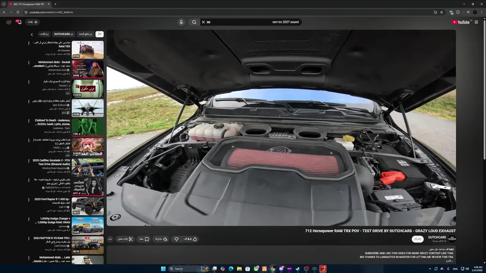Open Discord from the taskbar
486x273 pixels.
point(281,269)
